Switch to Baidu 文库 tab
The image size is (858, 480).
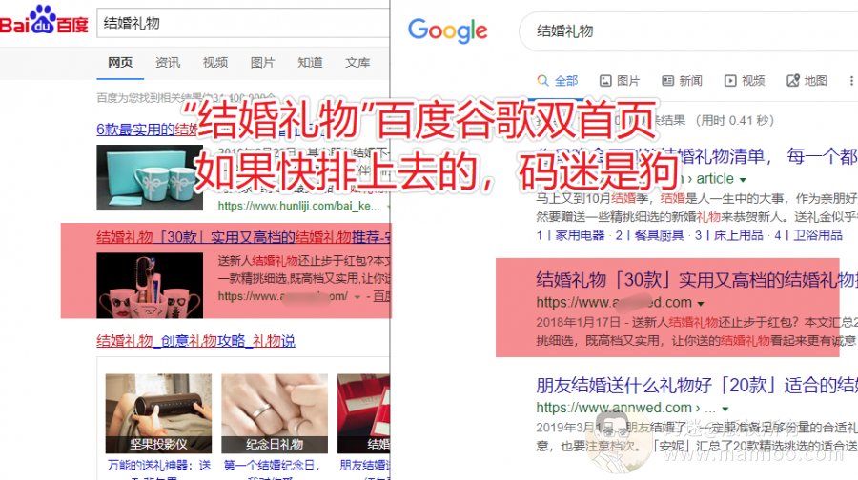357,62
